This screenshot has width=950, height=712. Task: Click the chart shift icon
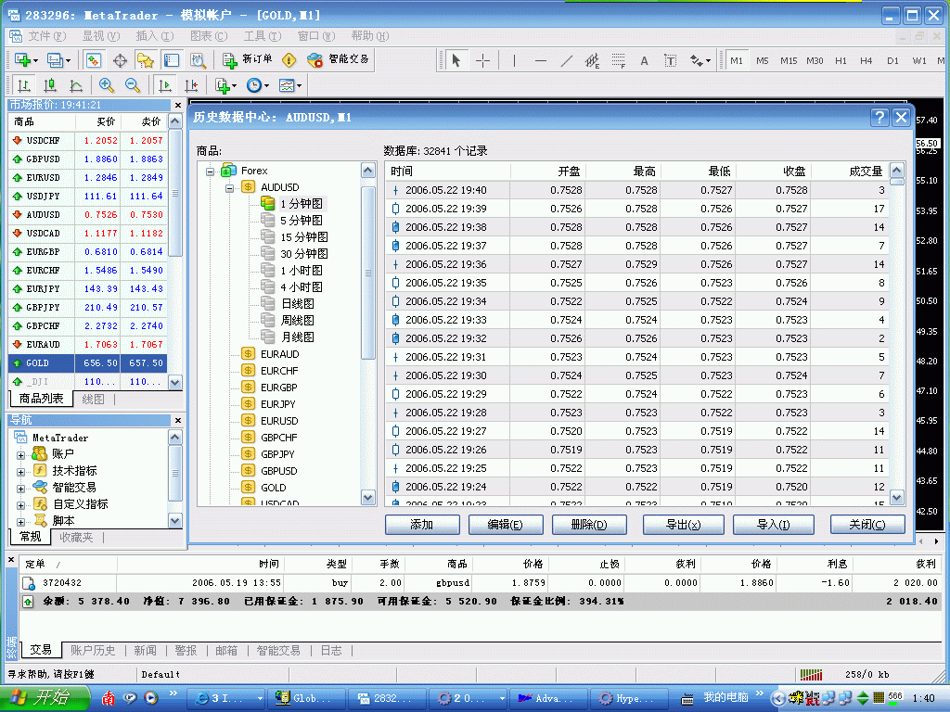(x=191, y=85)
